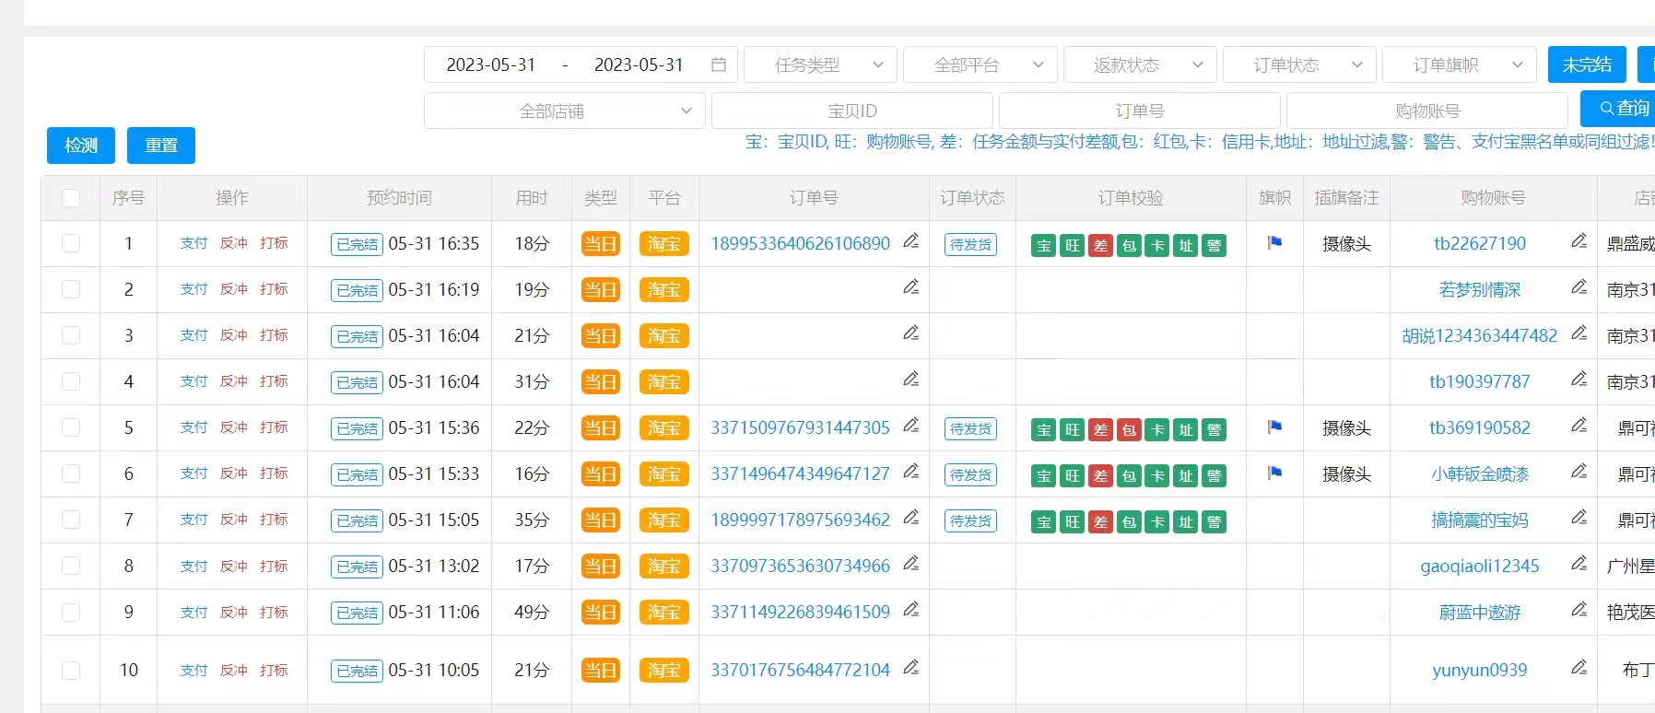Edit order 3371496474349647127 pencil icon
This screenshot has width=1655, height=713.
tap(911, 472)
